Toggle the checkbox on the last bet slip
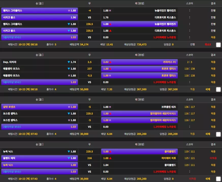 [x=218, y=179]
